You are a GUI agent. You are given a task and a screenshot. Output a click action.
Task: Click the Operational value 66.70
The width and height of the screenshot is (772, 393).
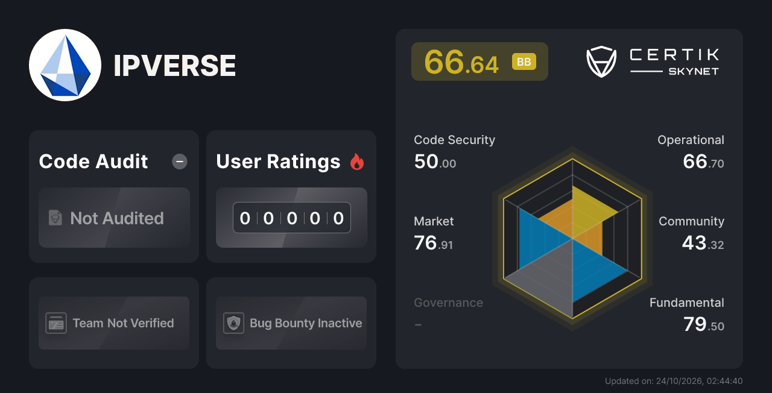[703, 162]
